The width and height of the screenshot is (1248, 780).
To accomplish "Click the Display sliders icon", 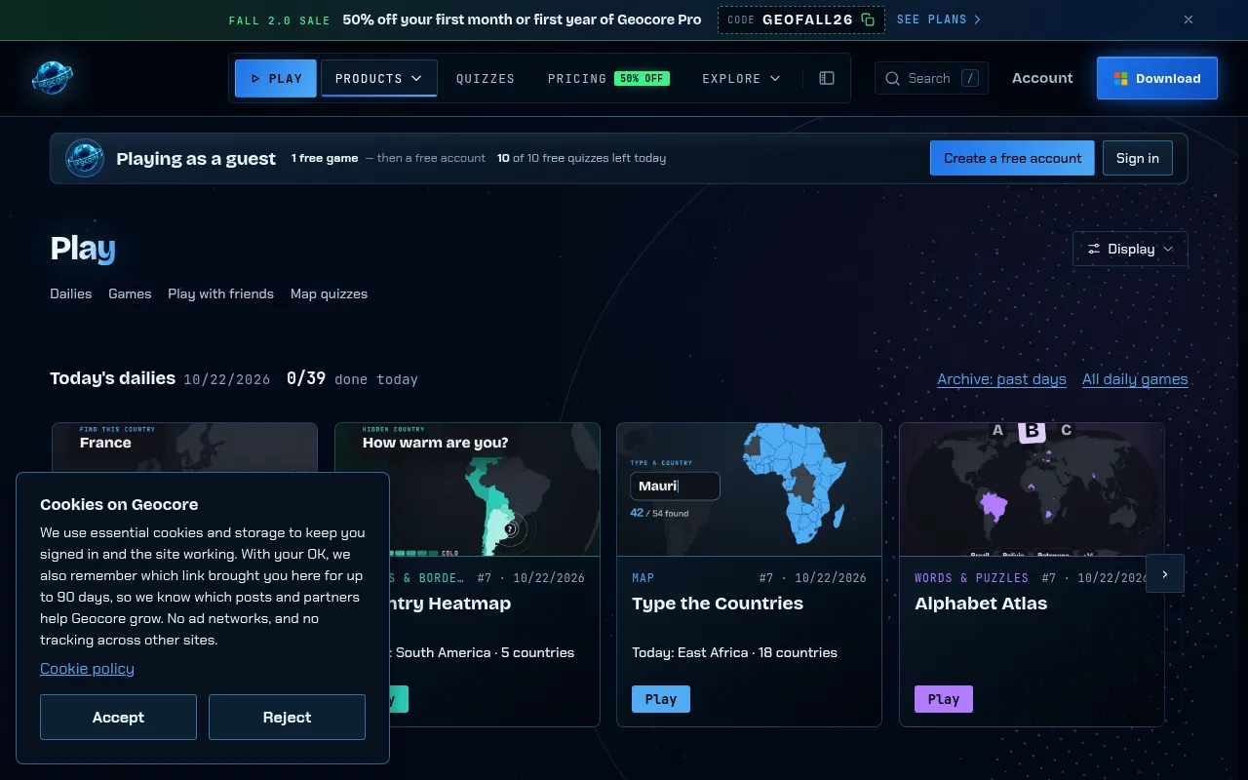I will tap(1094, 249).
